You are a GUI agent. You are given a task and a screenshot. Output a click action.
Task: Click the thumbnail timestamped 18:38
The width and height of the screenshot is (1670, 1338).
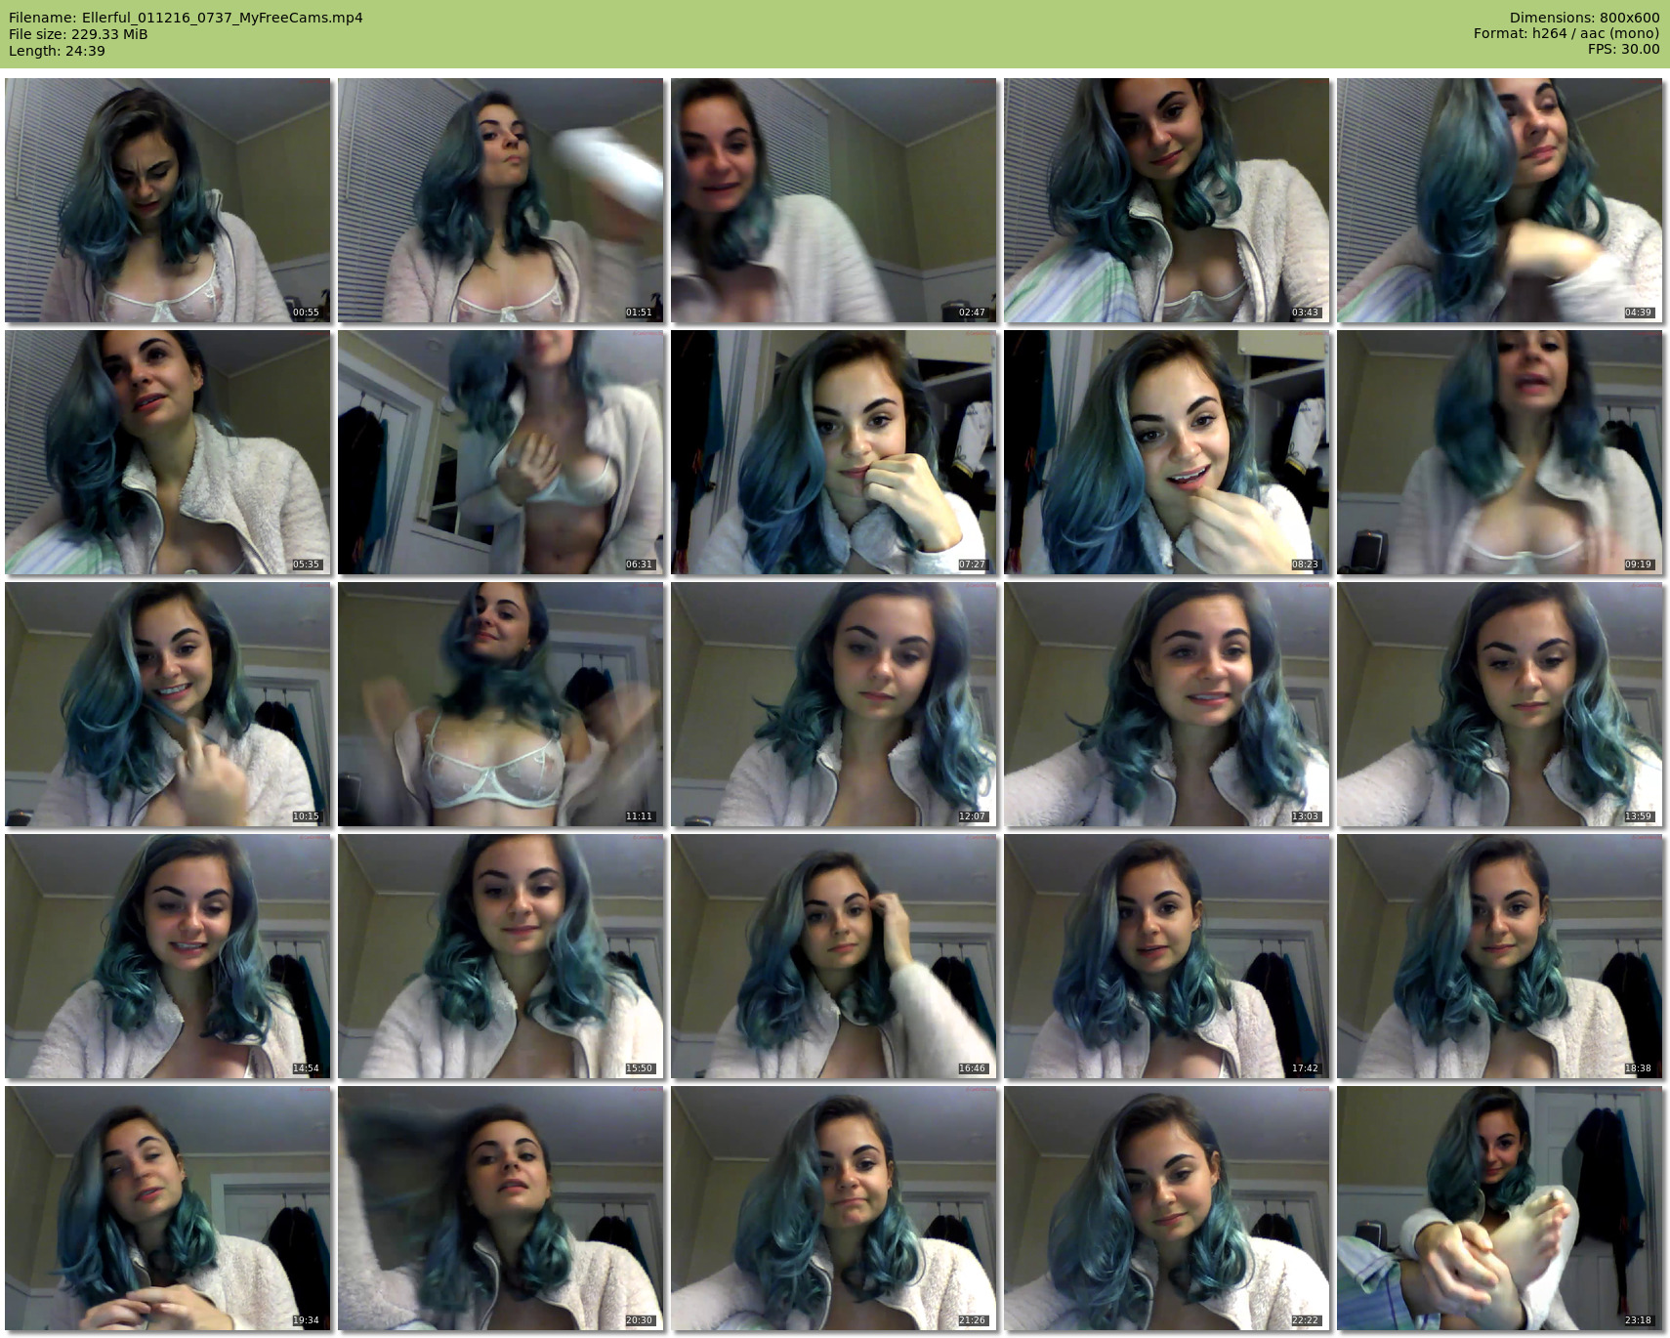pyautogui.click(x=1500, y=956)
